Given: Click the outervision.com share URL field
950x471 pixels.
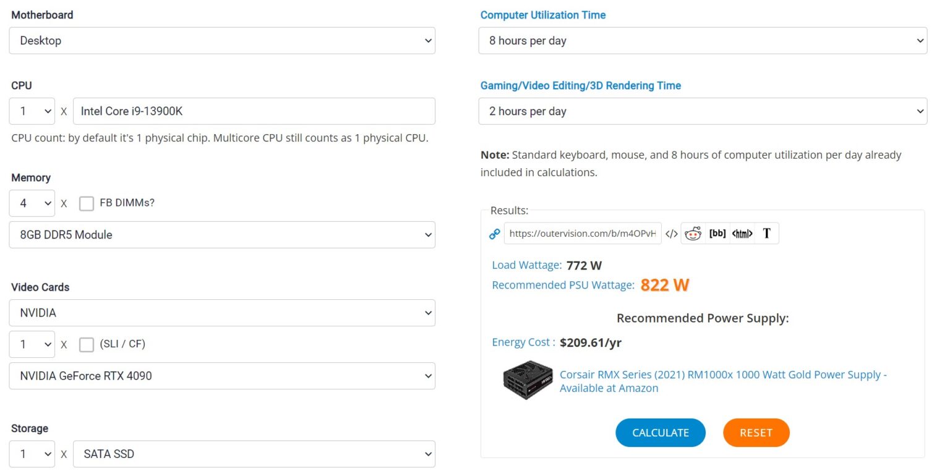Looking at the screenshot, I should (583, 234).
